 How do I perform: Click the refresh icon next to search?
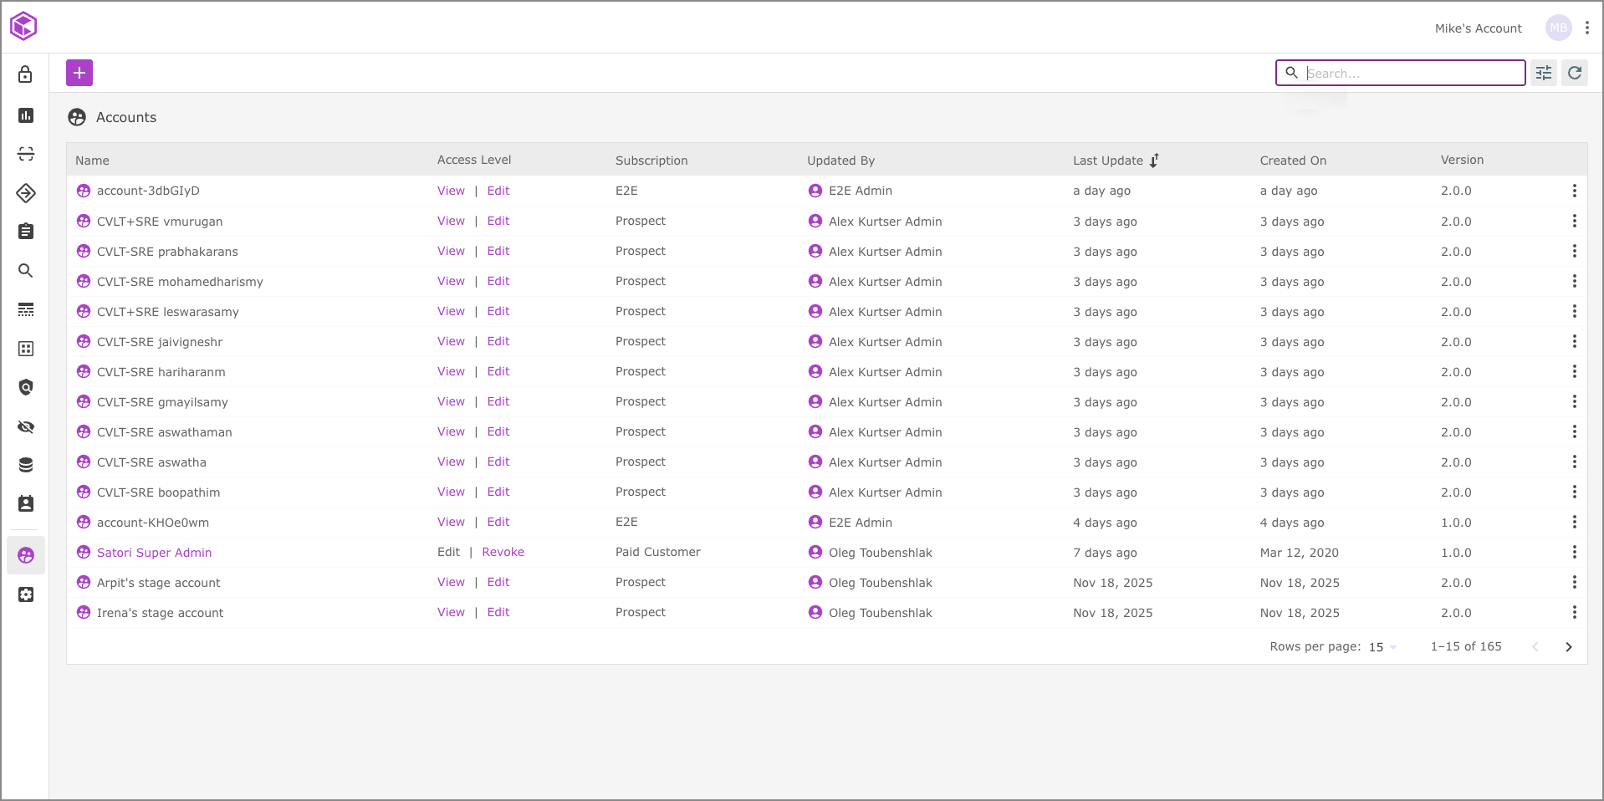point(1575,74)
